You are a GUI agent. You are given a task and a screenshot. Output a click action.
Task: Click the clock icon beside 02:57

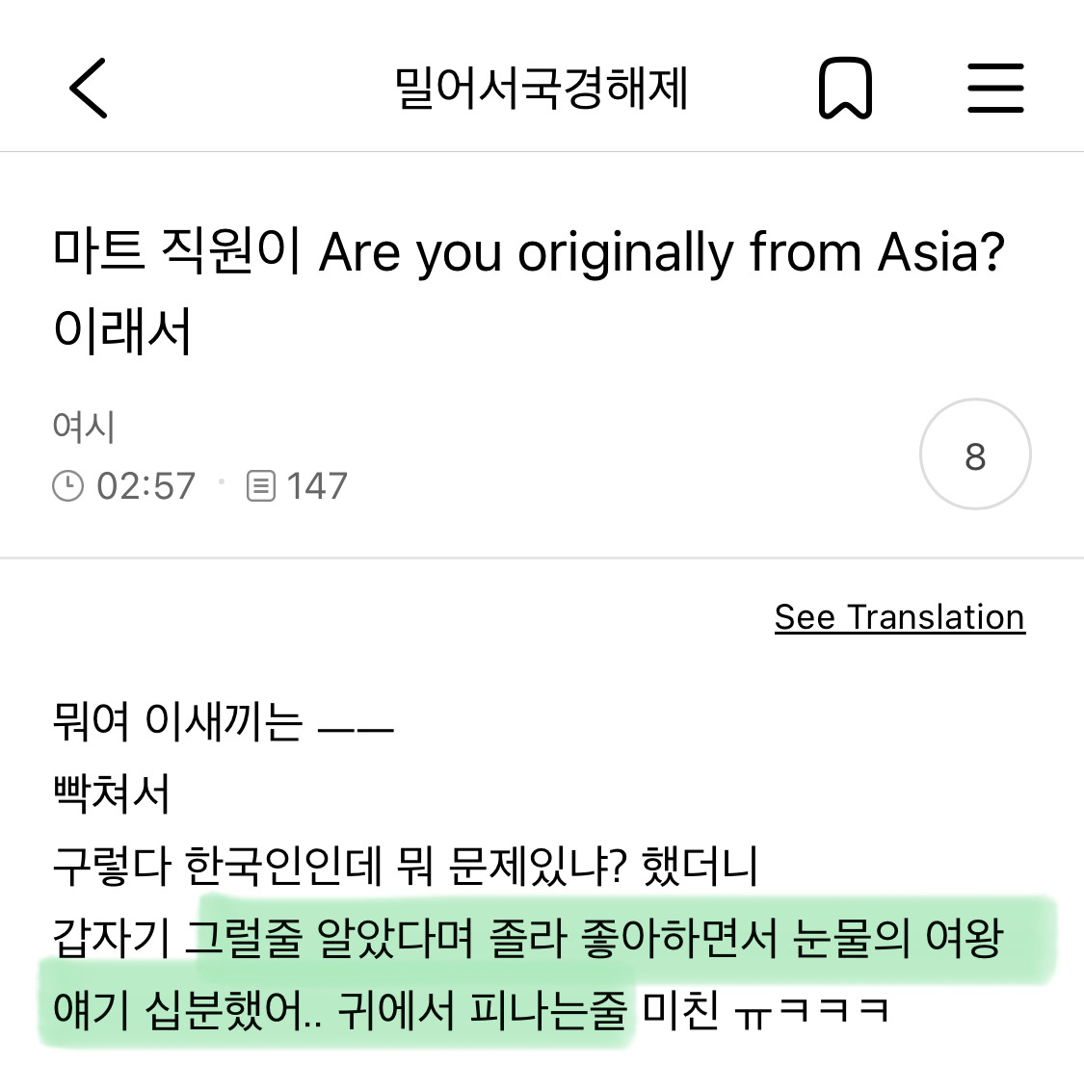67,486
